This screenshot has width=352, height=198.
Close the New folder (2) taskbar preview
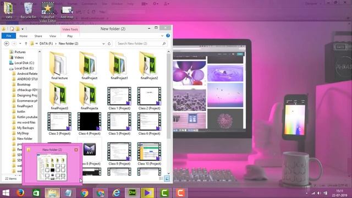click(x=76, y=150)
